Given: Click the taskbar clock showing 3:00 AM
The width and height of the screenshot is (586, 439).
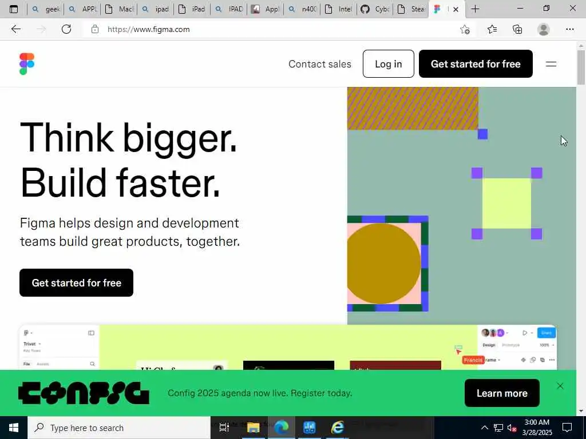Looking at the screenshot, I should tap(537, 428).
